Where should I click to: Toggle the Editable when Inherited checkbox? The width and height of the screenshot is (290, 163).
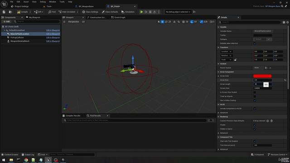(x=255, y=43)
